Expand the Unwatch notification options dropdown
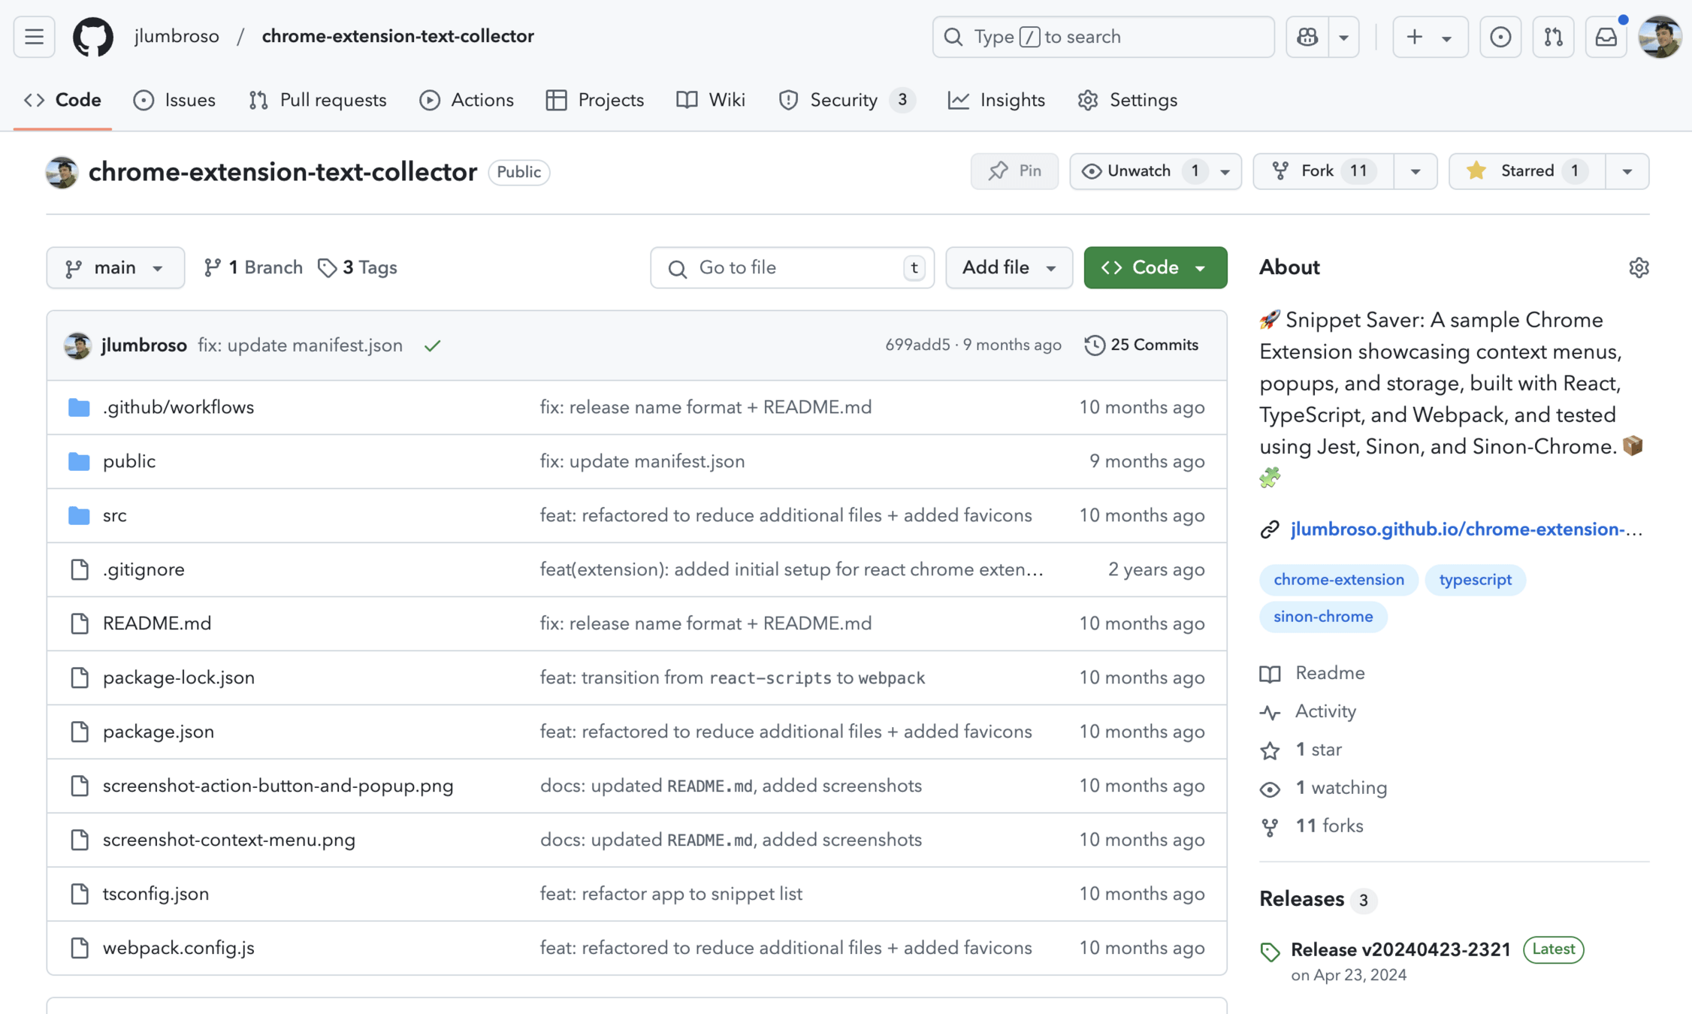The image size is (1692, 1014). pyautogui.click(x=1225, y=171)
